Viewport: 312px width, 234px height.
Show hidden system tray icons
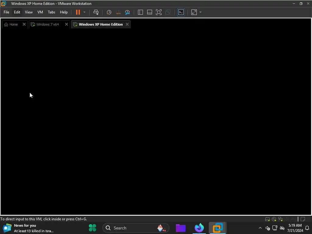[260, 228]
